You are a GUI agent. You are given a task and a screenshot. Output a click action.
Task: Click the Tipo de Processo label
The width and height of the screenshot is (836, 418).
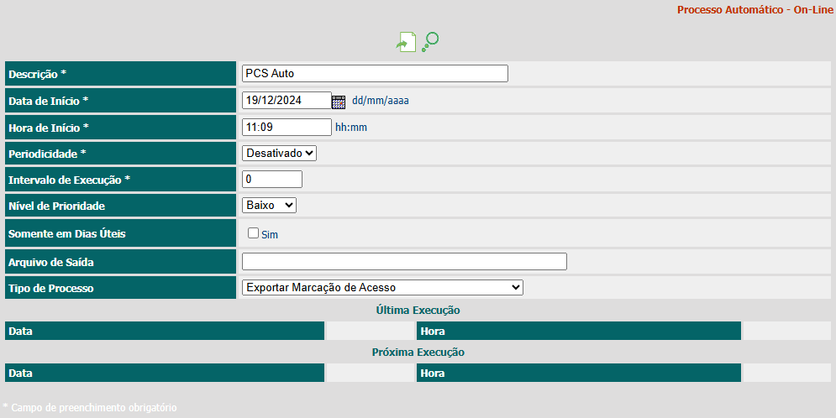pos(51,289)
